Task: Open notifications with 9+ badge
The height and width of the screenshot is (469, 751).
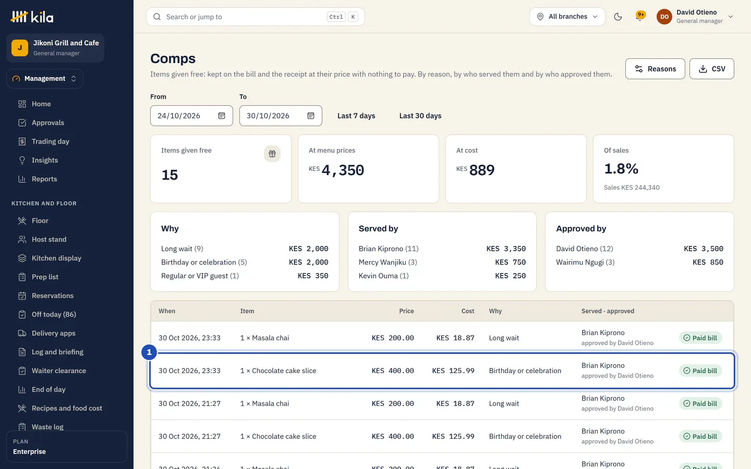Action: (x=640, y=17)
